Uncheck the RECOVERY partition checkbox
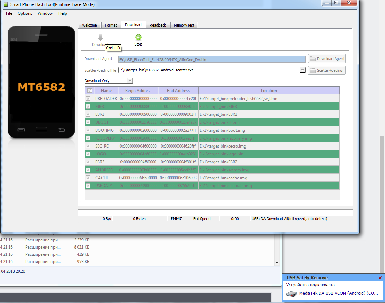 [89, 138]
